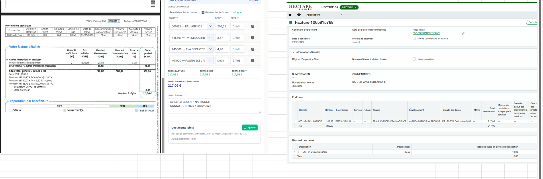Click empty Débit field on 401000 line
Image resolution: width=543 pixels, height=179 pixels.
click(222, 61)
